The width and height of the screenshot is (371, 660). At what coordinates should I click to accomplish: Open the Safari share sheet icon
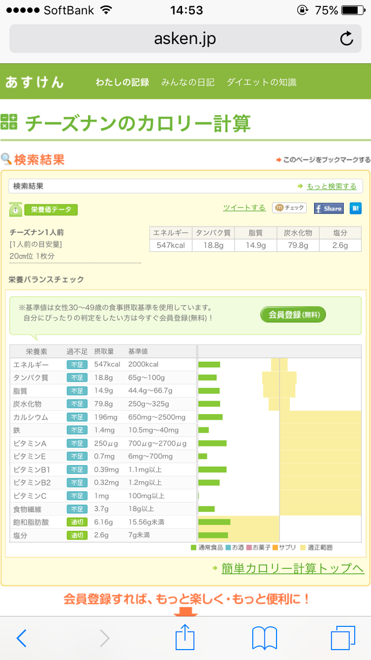[185, 637]
